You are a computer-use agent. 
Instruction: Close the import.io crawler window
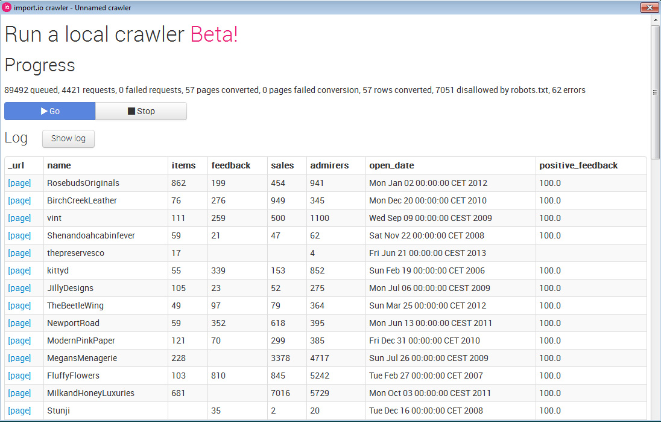click(x=649, y=7)
